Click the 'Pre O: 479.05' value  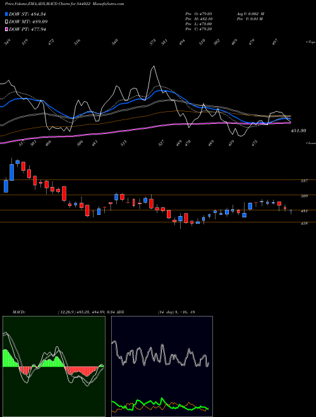[x=198, y=14]
